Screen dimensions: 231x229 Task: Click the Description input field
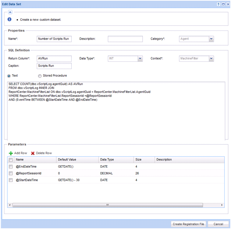point(125,39)
